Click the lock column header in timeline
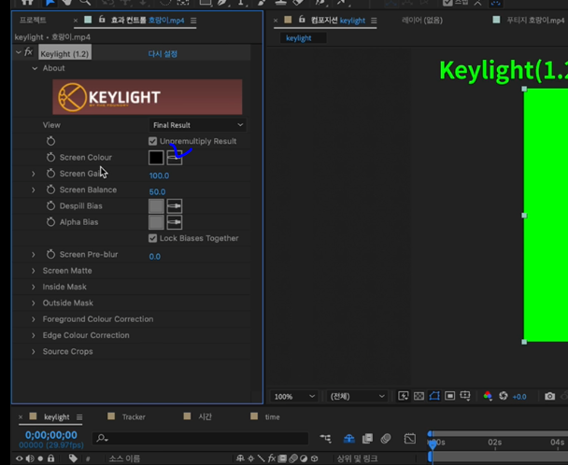568x465 pixels. [x=50, y=458]
